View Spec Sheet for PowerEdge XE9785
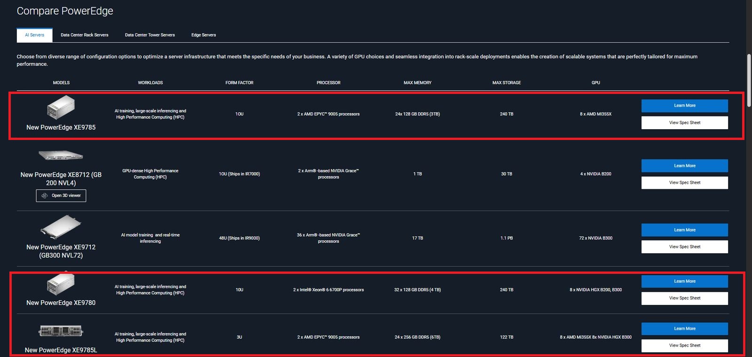The image size is (752, 357). (684, 123)
